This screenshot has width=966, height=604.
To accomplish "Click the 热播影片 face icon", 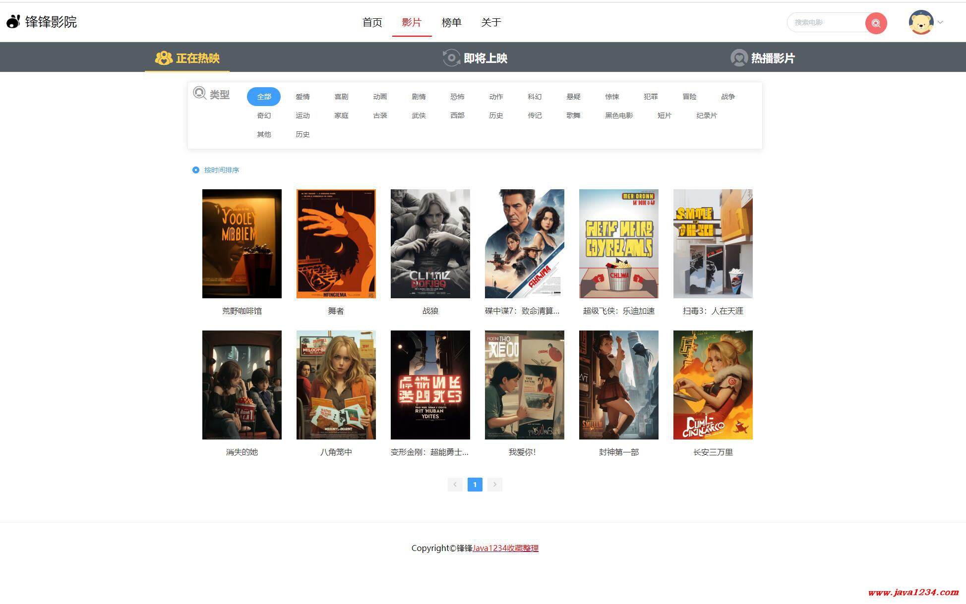I will (739, 58).
